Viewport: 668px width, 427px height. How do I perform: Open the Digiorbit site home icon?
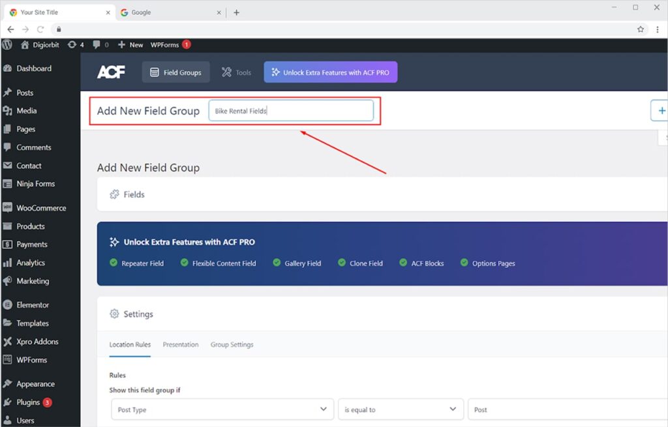tap(25, 45)
